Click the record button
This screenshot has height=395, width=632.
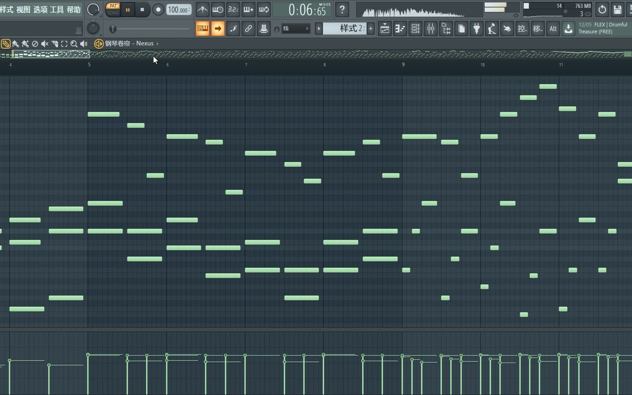pyautogui.click(x=158, y=9)
